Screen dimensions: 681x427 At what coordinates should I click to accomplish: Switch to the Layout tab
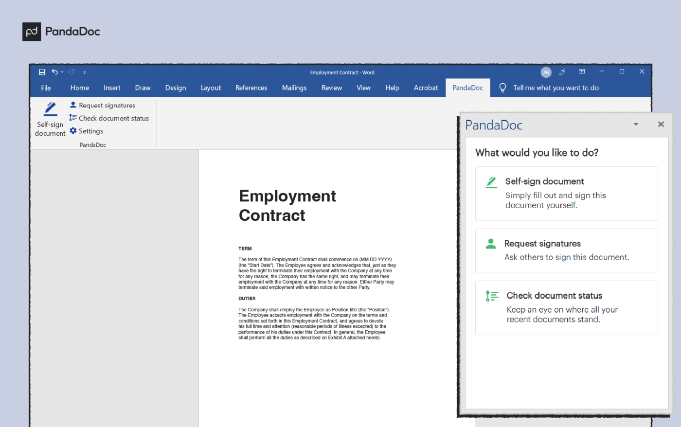tap(211, 88)
